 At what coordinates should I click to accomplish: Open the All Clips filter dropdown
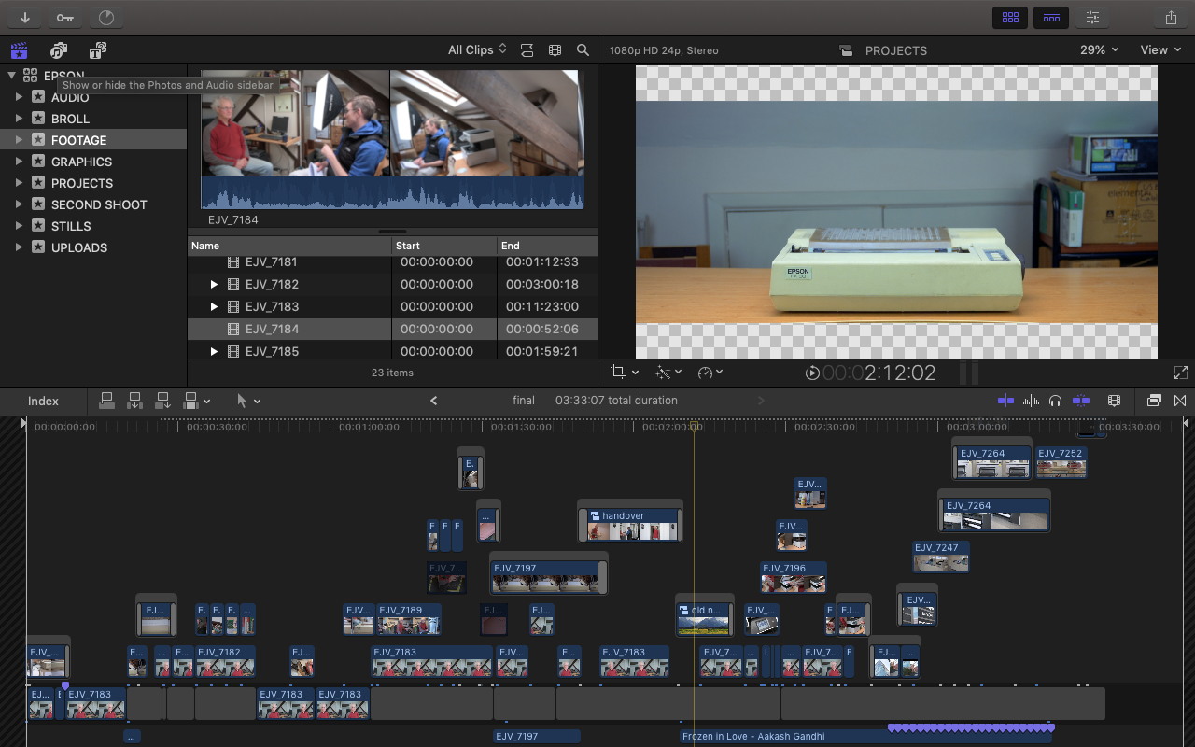tap(477, 50)
